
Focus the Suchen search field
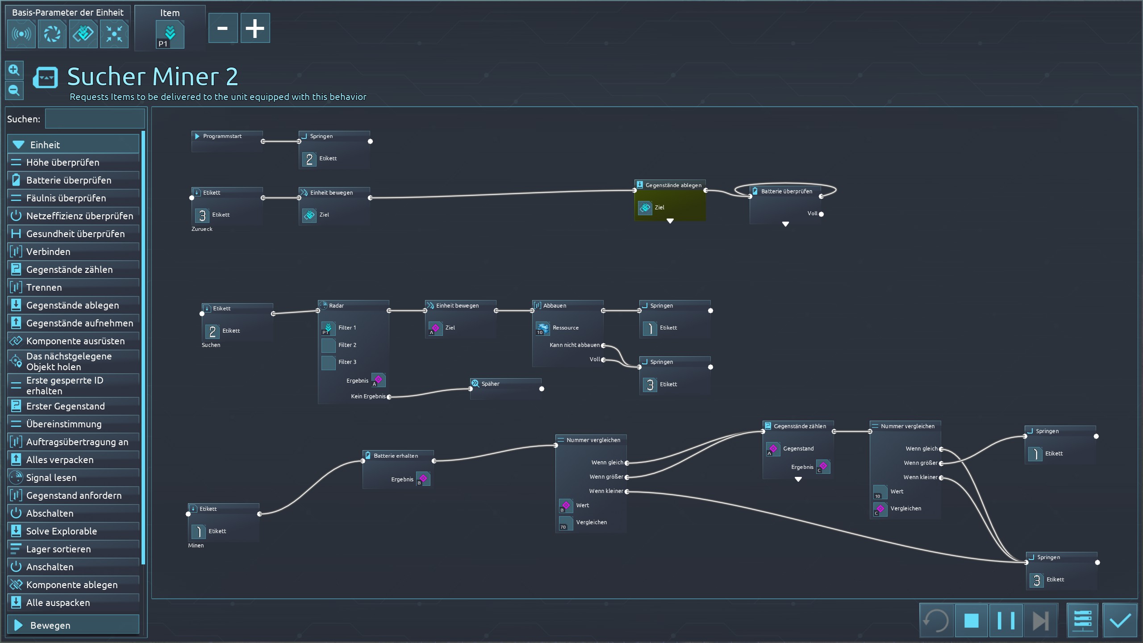click(x=95, y=119)
